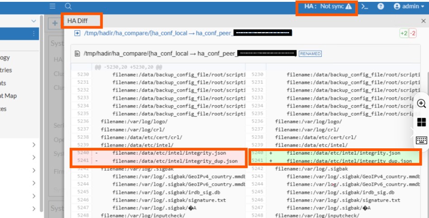Viewport: 429px width, 218px height.
Task: Select the sidebar item ending in 't Map'
Action: (x=8, y=96)
